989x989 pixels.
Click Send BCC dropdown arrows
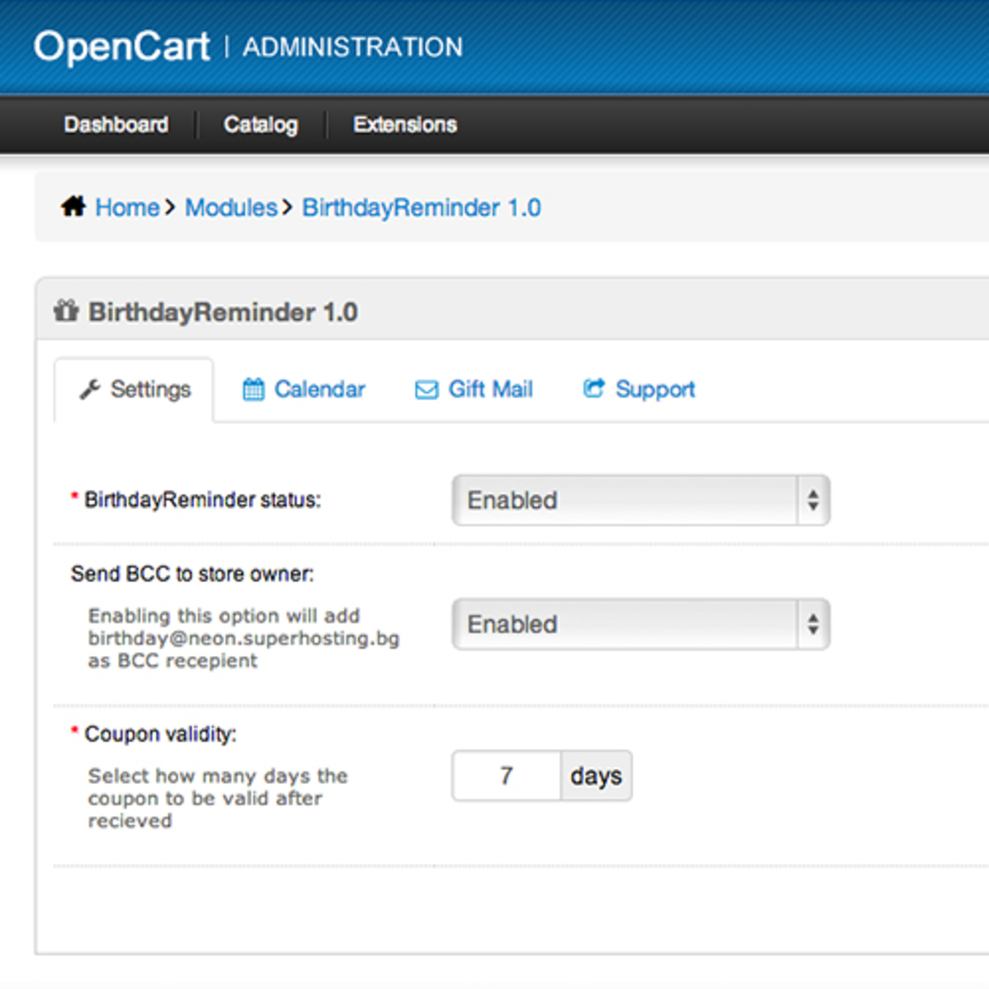[813, 625]
